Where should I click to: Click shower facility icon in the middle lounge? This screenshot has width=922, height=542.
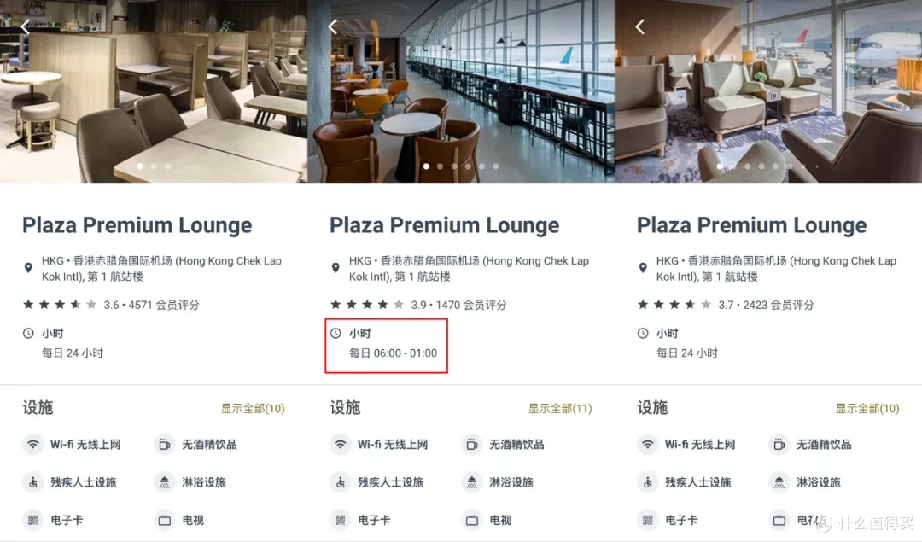472,482
